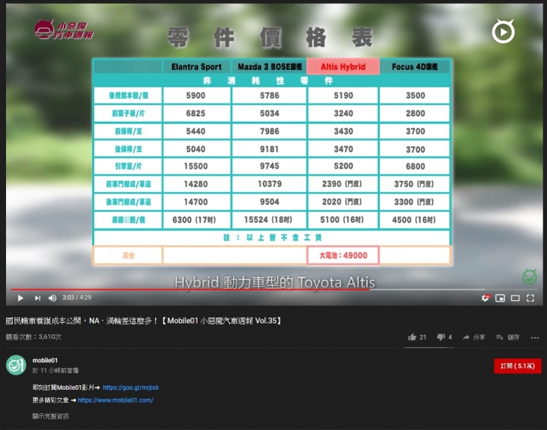Click the 15524 (18吋) wheel price cell

[x=269, y=220]
